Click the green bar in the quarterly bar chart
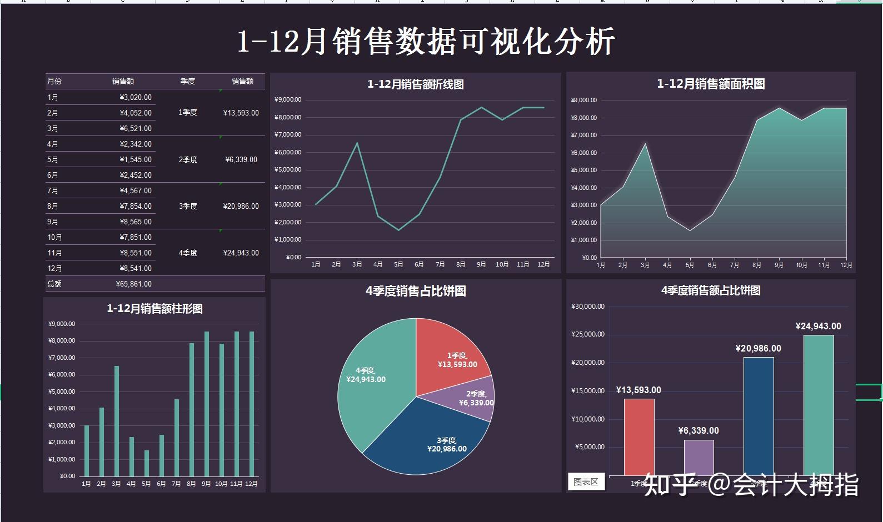The width and height of the screenshot is (883, 522). point(819,405)
